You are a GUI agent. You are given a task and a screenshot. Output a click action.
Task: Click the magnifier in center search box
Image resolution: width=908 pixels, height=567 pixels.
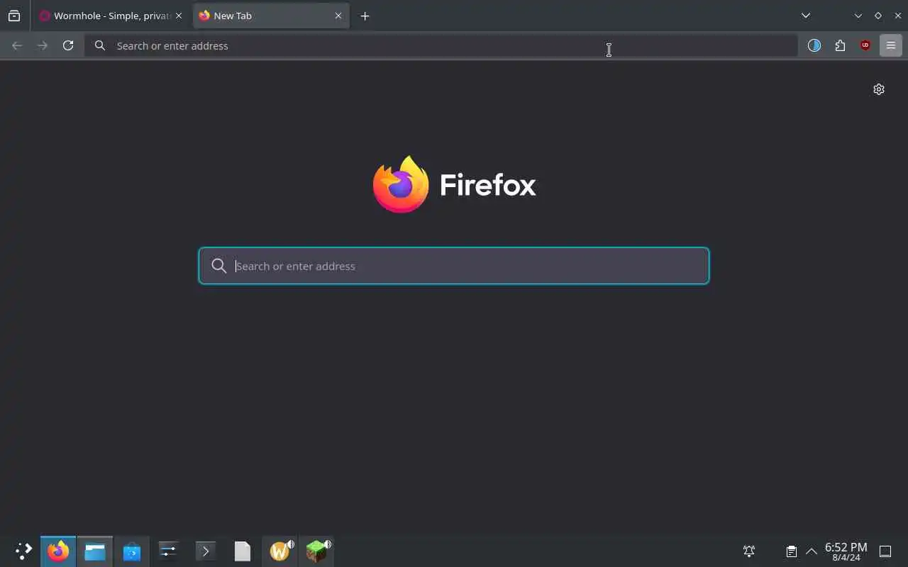click(219, 266)
